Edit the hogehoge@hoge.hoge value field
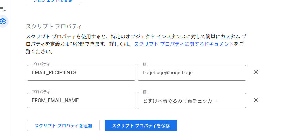The height and width of the screenshot is (135, 285). click(192, 73)
